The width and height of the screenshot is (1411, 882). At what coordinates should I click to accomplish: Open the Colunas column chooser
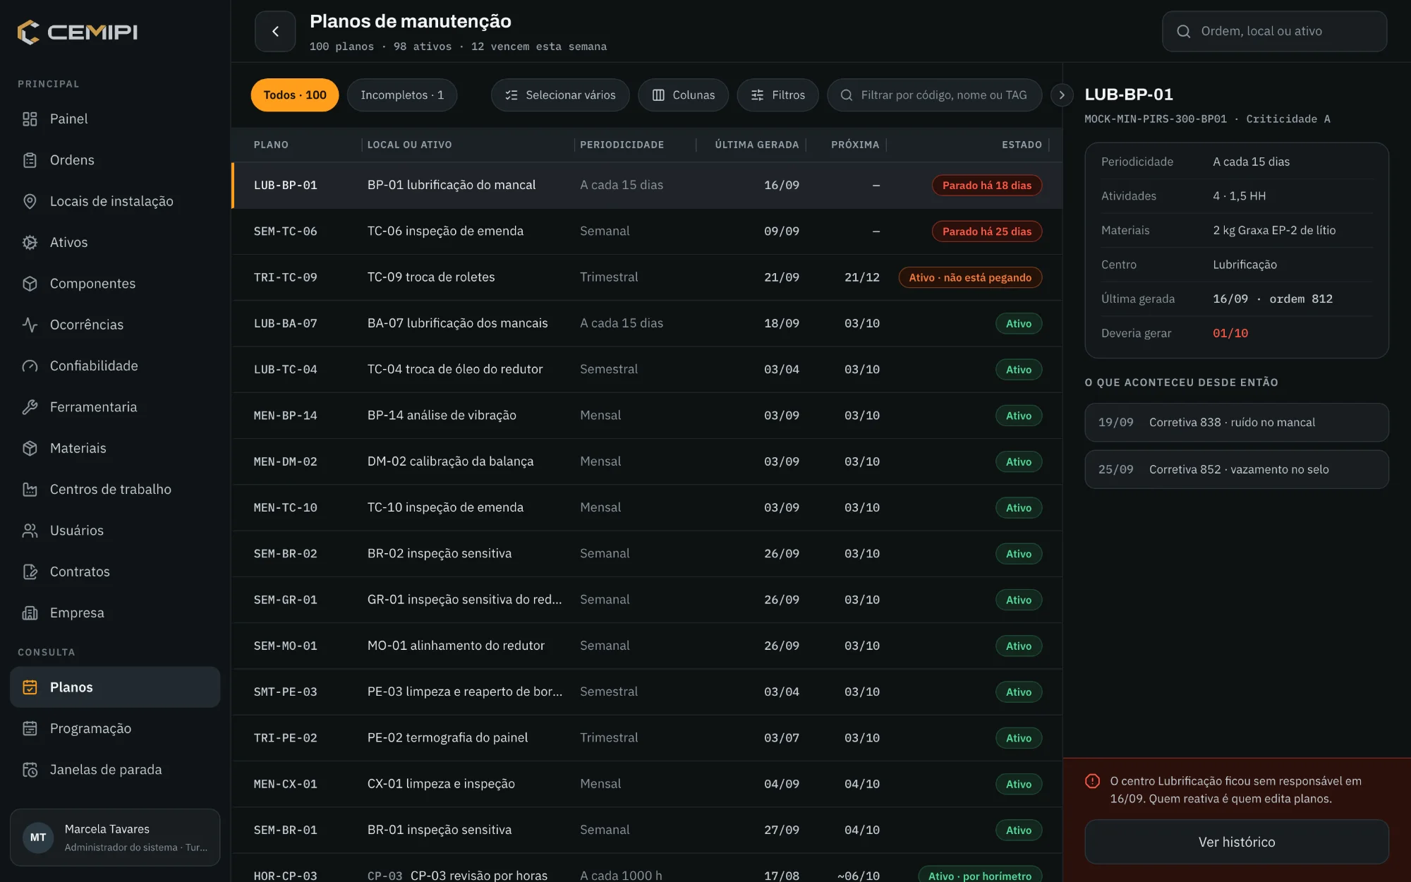point(683,95)
